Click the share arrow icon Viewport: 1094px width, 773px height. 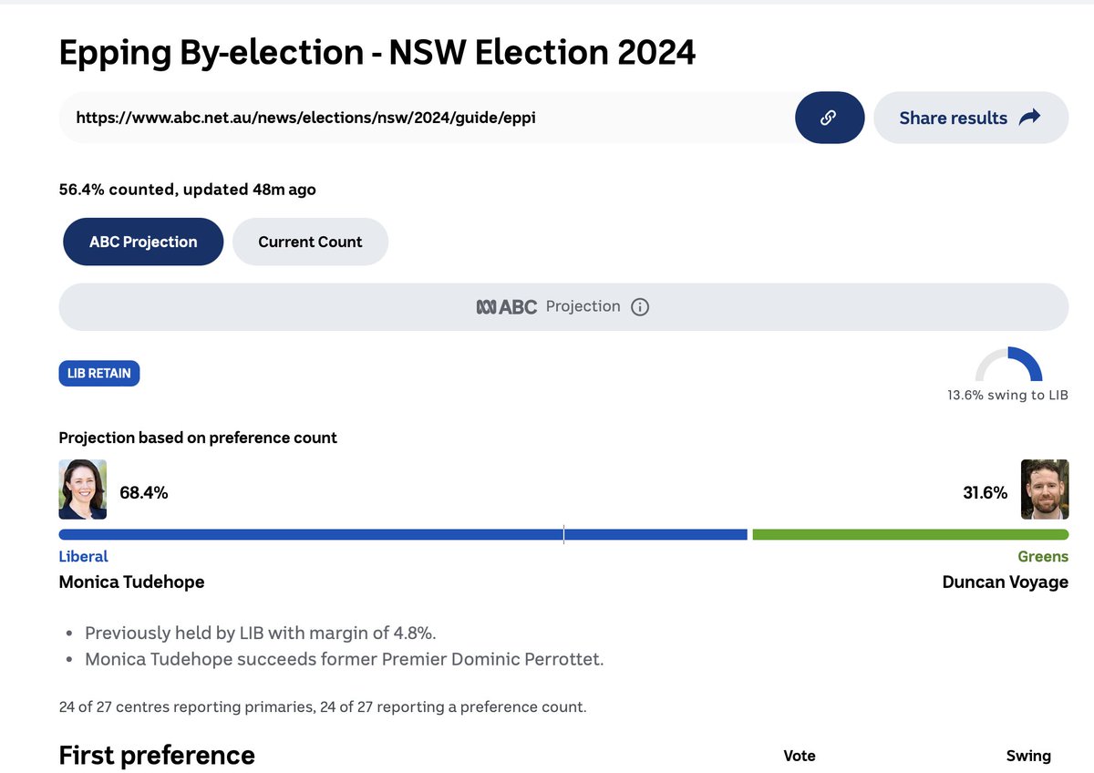(x=1029, y=117)
